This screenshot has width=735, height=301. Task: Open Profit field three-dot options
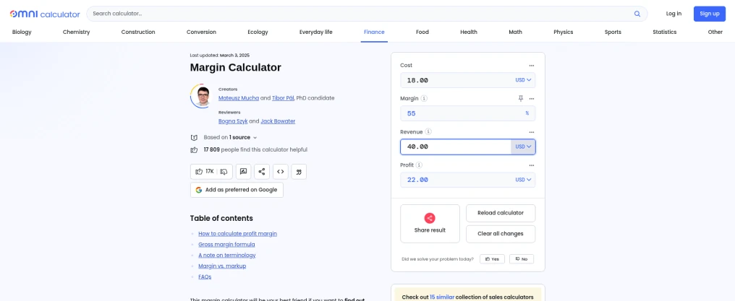click(532, 165)
